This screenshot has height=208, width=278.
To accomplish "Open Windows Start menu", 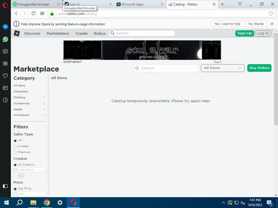I will [7, 203].
